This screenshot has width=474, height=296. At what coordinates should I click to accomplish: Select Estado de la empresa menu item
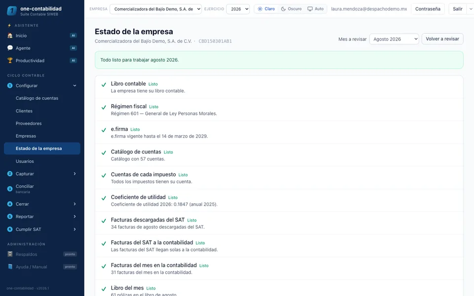42,148
